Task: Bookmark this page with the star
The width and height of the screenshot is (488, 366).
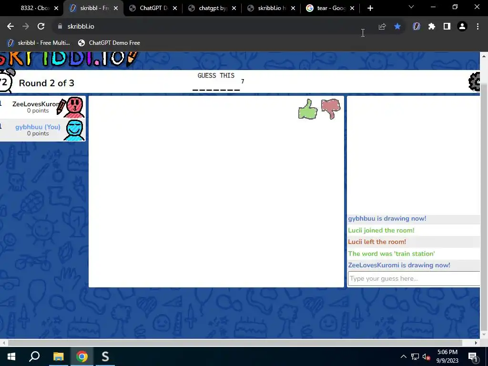Action: 397,27
